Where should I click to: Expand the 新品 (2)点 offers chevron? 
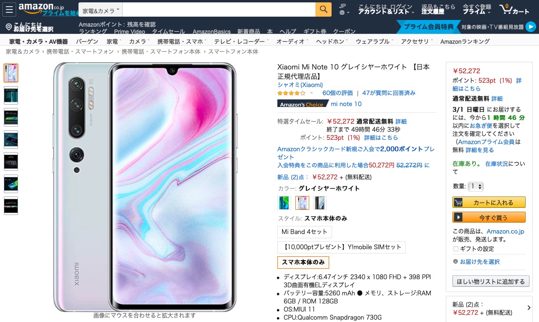pyautogui.click(x=529, y=308)
